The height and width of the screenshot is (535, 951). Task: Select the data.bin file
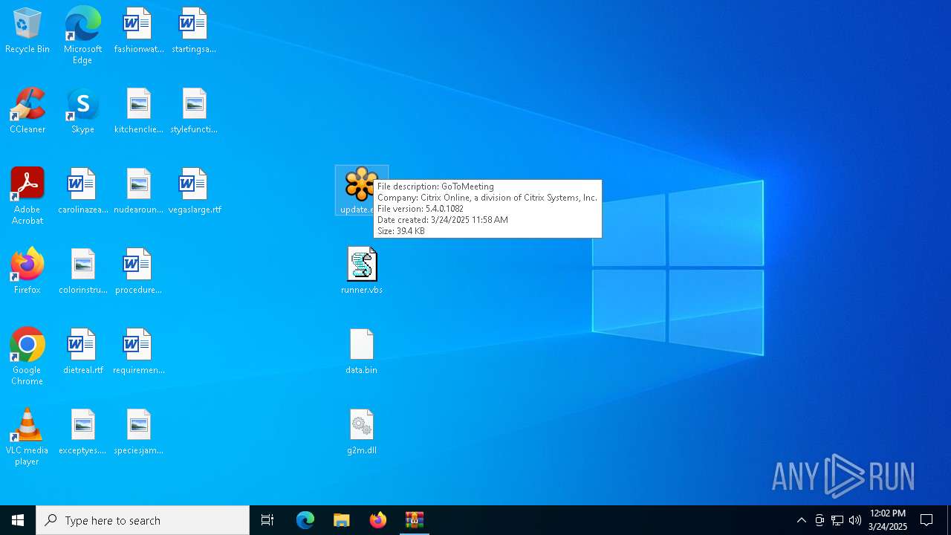click(x=362, y=352)
